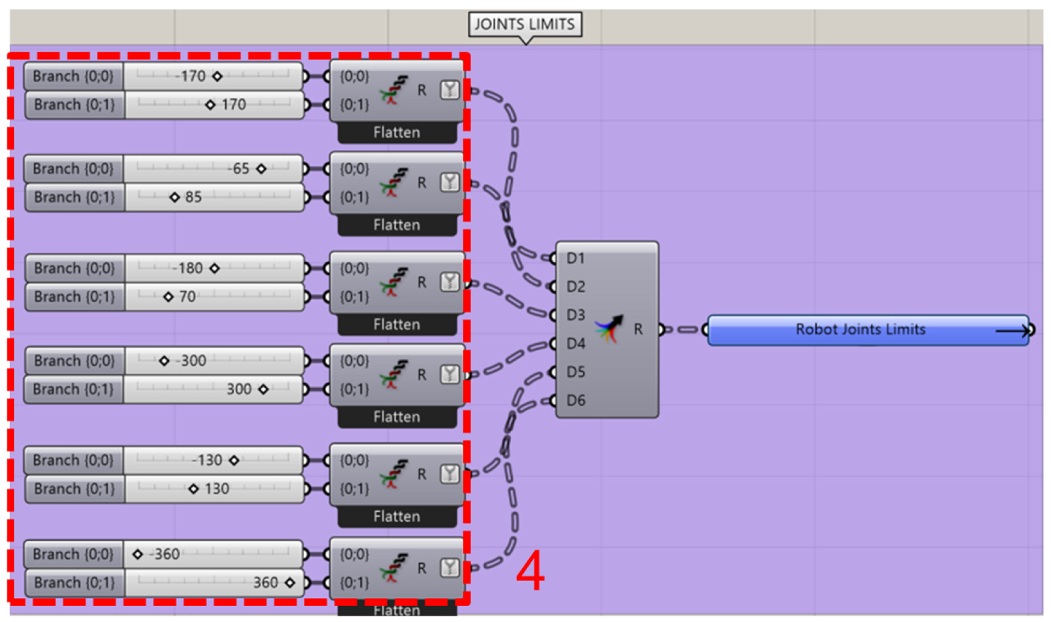Click the Entwine icon beside -130 sliders
The width and height of the screenshot is (1051, 622).
click(393, 474)
